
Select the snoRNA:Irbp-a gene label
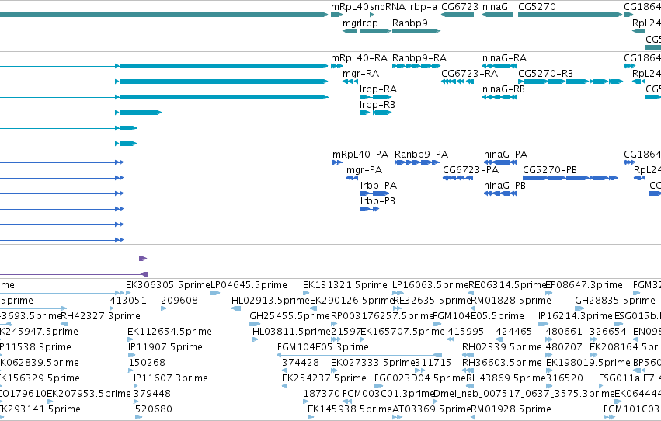[404, 7]
